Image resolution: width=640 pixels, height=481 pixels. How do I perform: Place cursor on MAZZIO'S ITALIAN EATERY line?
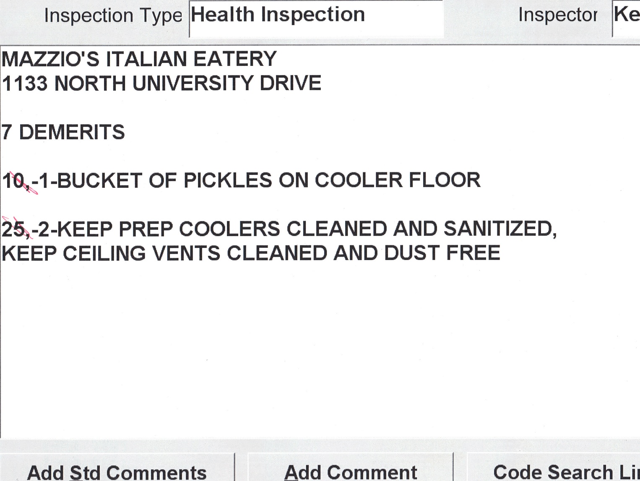coord(139,59)
